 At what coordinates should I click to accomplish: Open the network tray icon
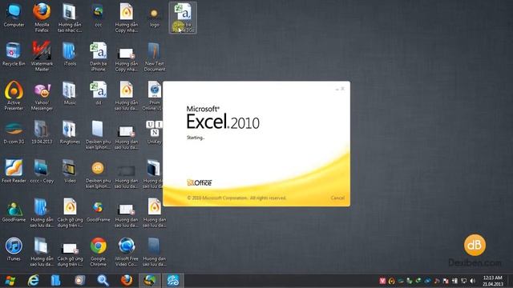point(463,281)
